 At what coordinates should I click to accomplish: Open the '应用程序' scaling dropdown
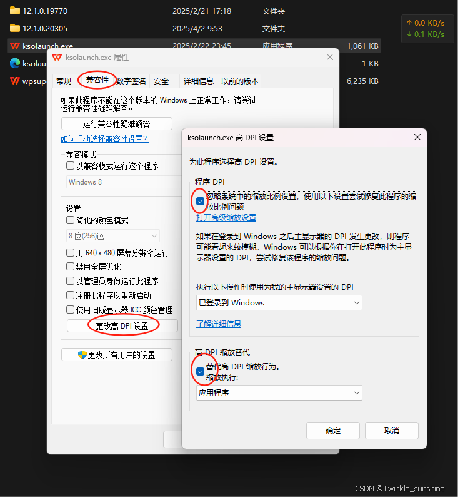(x=279, y=392)
